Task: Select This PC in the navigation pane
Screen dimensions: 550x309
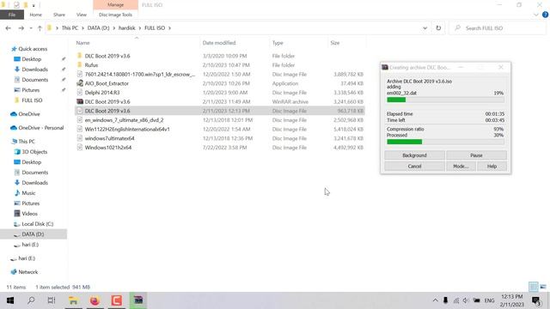Action: coord(27,142)
